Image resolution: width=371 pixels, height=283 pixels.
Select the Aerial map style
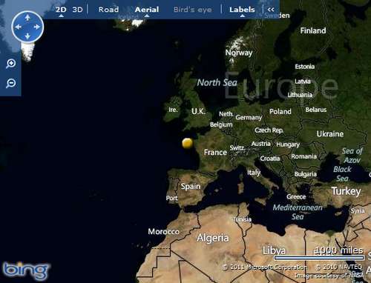pos(147,10)
